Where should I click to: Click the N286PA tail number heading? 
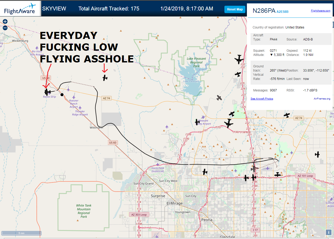point(264,11)
